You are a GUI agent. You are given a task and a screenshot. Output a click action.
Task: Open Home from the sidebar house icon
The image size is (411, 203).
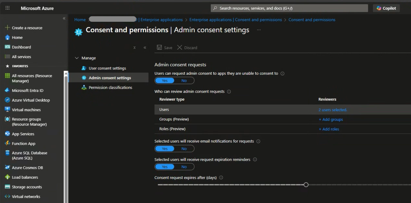(7, 37)
